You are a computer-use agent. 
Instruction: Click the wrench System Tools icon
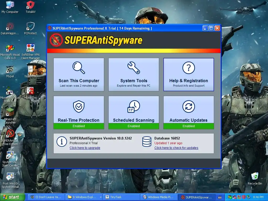click(134, 68)
